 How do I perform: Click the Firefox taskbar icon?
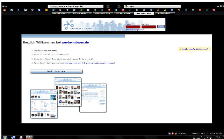pos(29,138)
